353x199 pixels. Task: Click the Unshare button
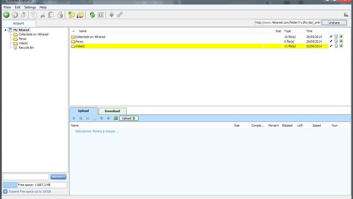(334, 23)
